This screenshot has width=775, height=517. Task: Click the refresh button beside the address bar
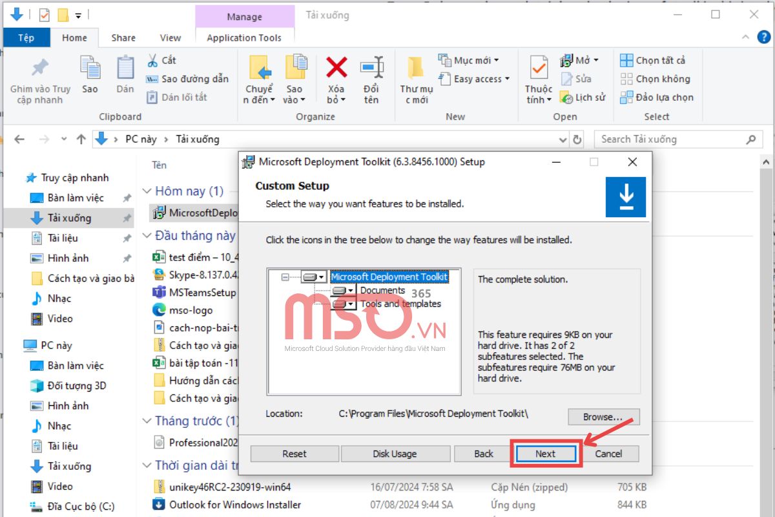(x=577, y=139)
